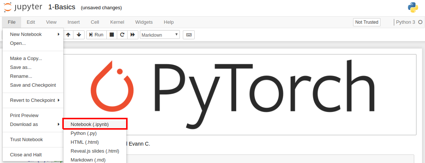Expand the New Notebook submenu
This screenshot has width=425, height=163.
33,34
